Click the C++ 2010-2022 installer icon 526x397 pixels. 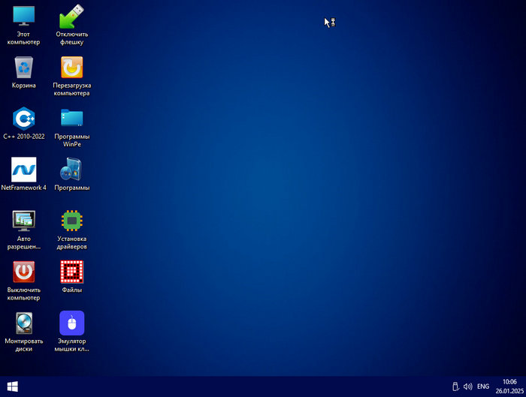(23, 119)
